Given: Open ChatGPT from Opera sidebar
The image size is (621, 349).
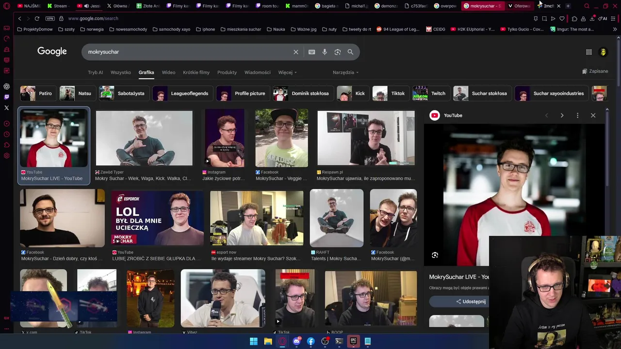Looking at the screenshot, I should coord(6,86).
